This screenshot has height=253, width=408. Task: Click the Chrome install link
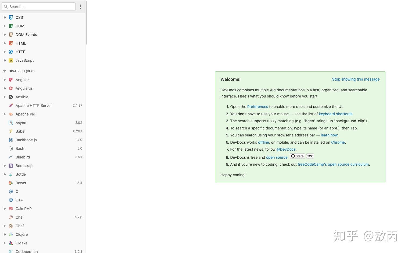pos(338,142)
